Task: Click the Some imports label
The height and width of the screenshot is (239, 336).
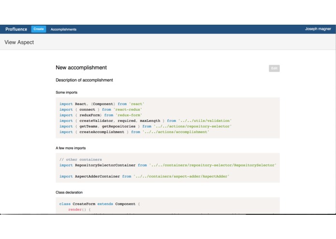Action: tap(66, 92)
